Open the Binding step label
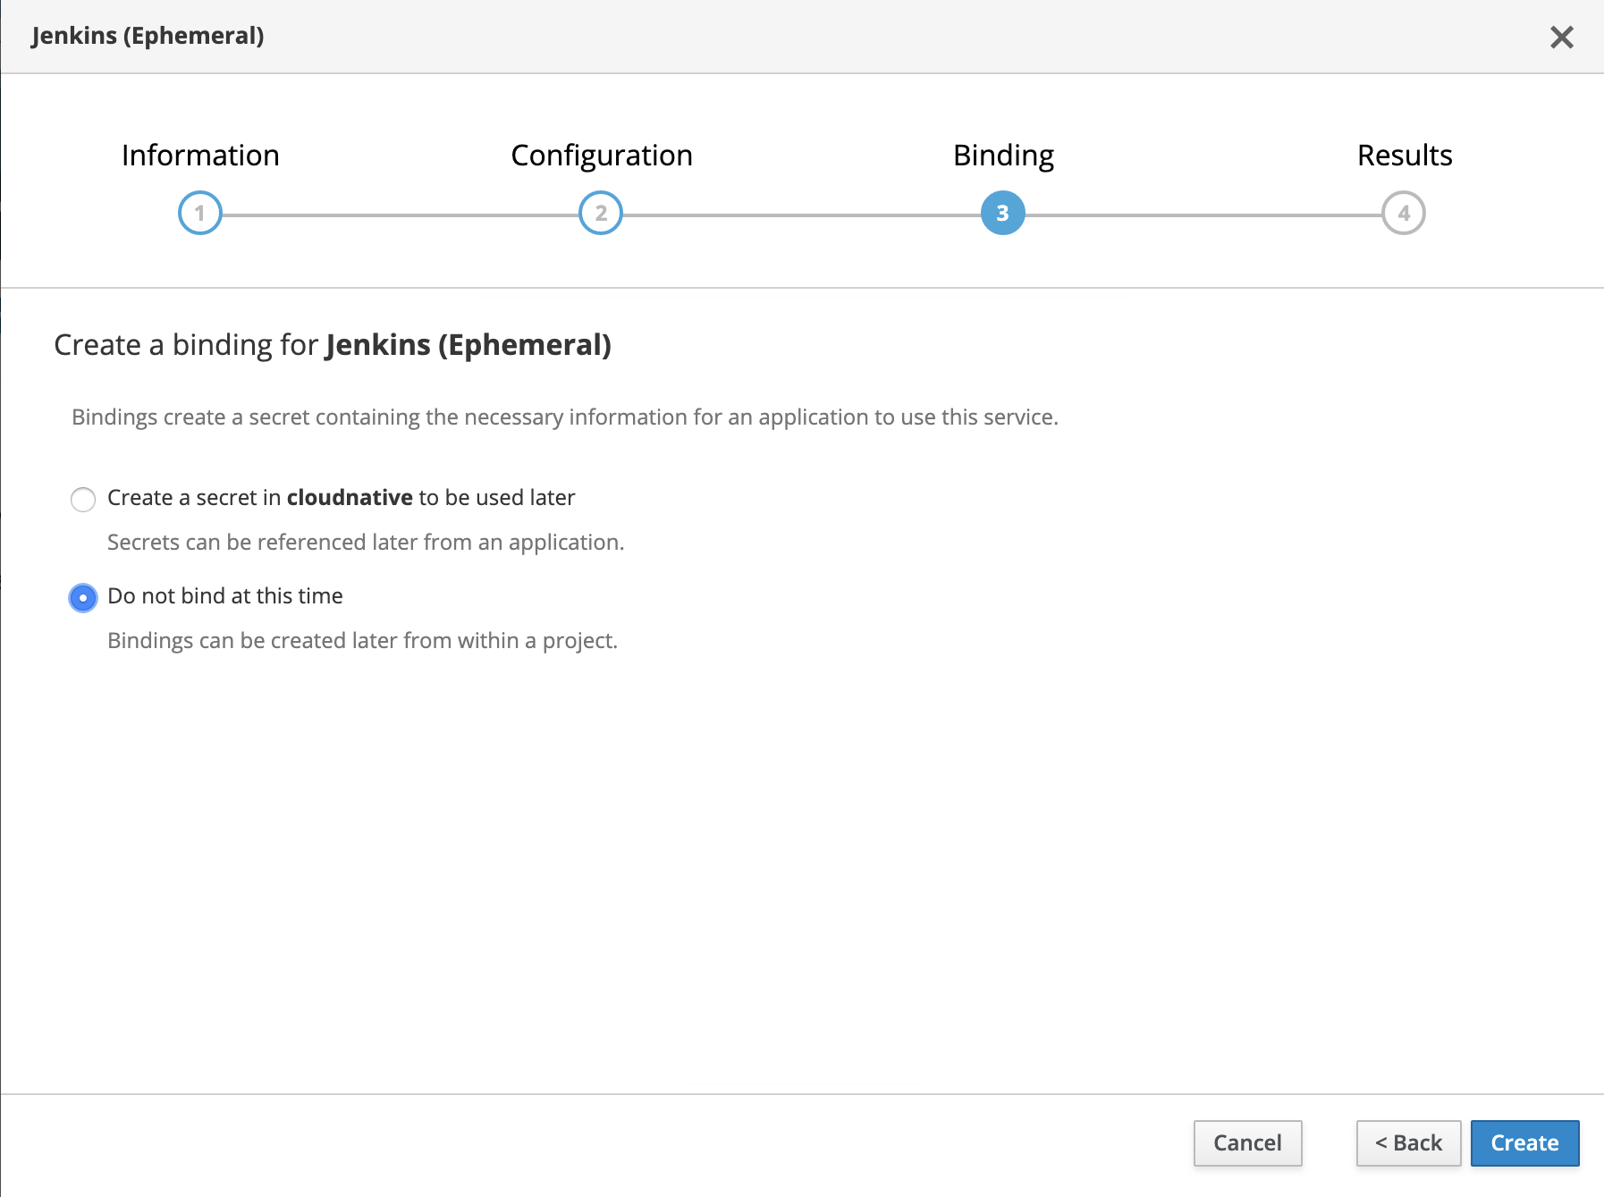1604x1197 pixels. click(x=1003, y=156)
